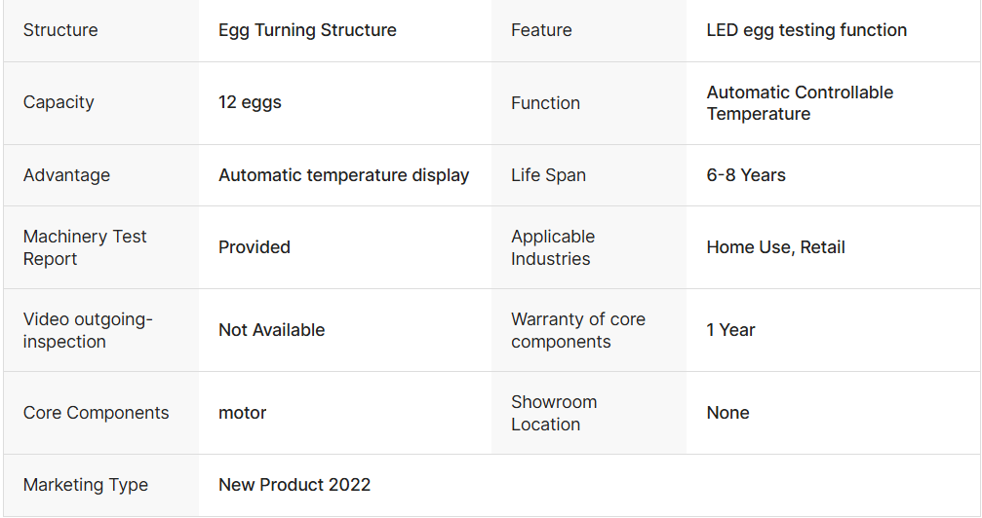The height and width of the screenshot is (518, 982).
Task: Select 'New Product 2022' marketing type value
Action: click(295, 485)
